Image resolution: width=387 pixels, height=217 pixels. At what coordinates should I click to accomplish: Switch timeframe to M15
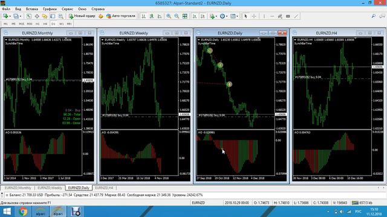22,24
